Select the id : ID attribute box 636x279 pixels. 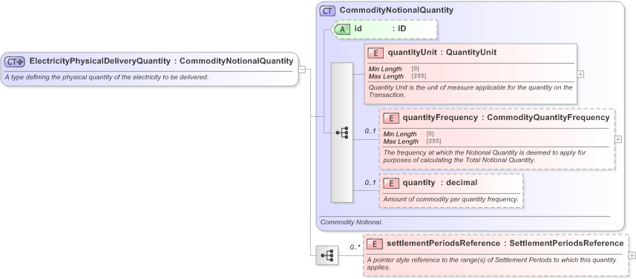384,29
